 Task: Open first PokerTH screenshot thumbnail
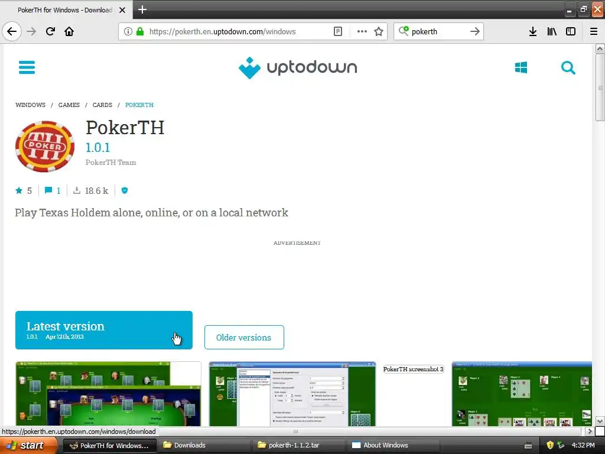pyautogui.click(x=109, y=394)
